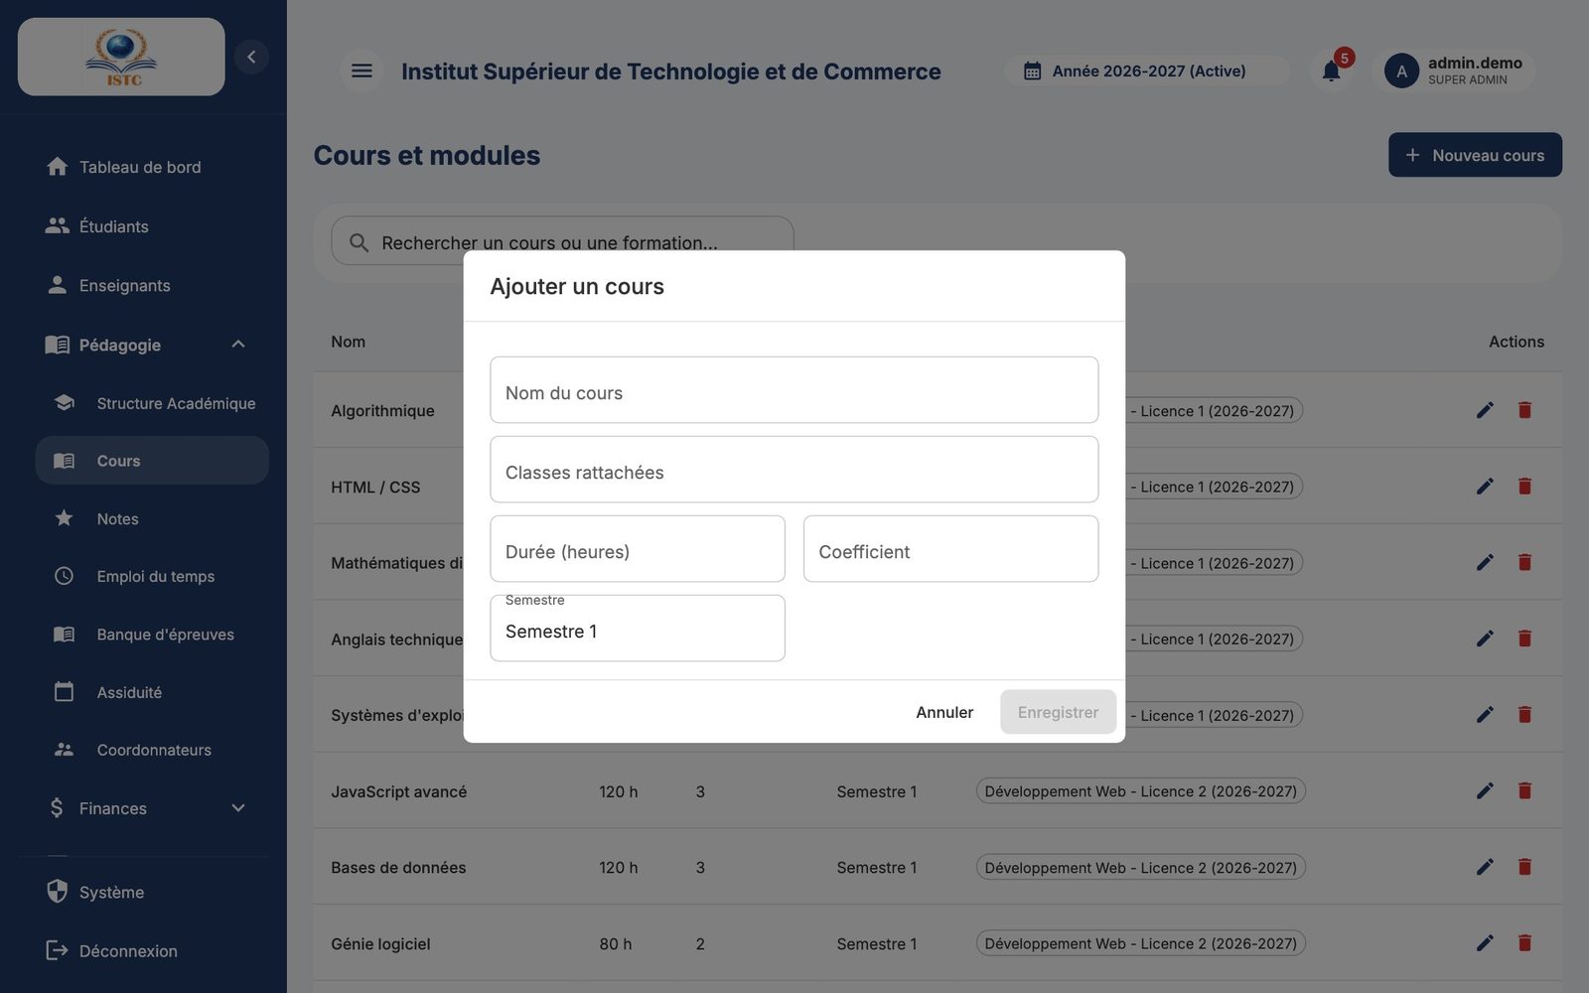
Task: Click the Enregistrer button
Action: coord(1058,712)
